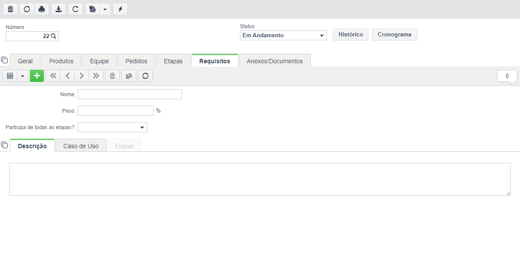Add a new requisito with green plus button

tap(37, 76)
